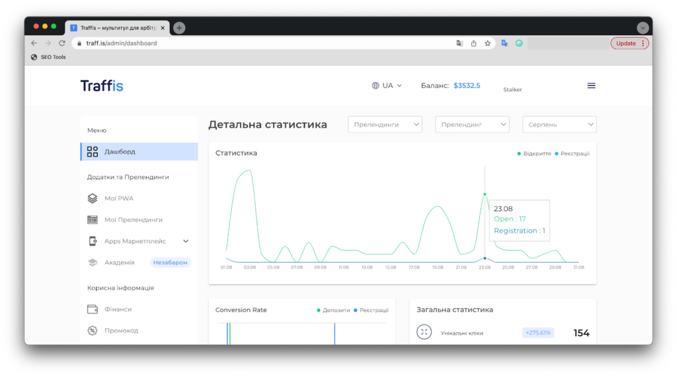
Task: Toggle the Реєстрації legend in Статистика chart
Action: (574, 153)
